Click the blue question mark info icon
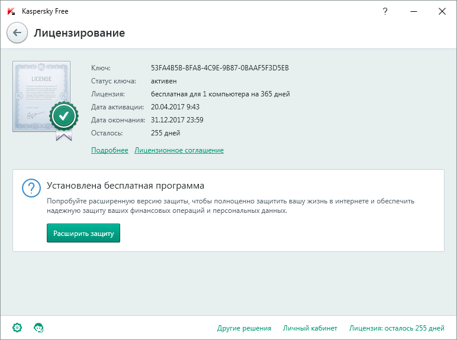Viewport: 457px width, 340px height. tap(31, 188)
